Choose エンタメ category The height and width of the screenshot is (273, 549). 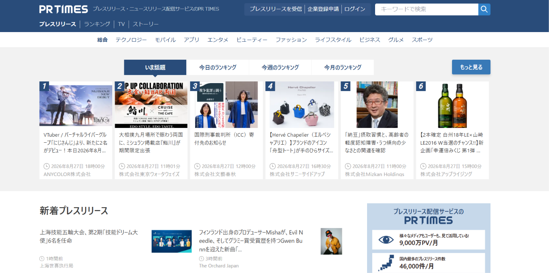(218, 40)
